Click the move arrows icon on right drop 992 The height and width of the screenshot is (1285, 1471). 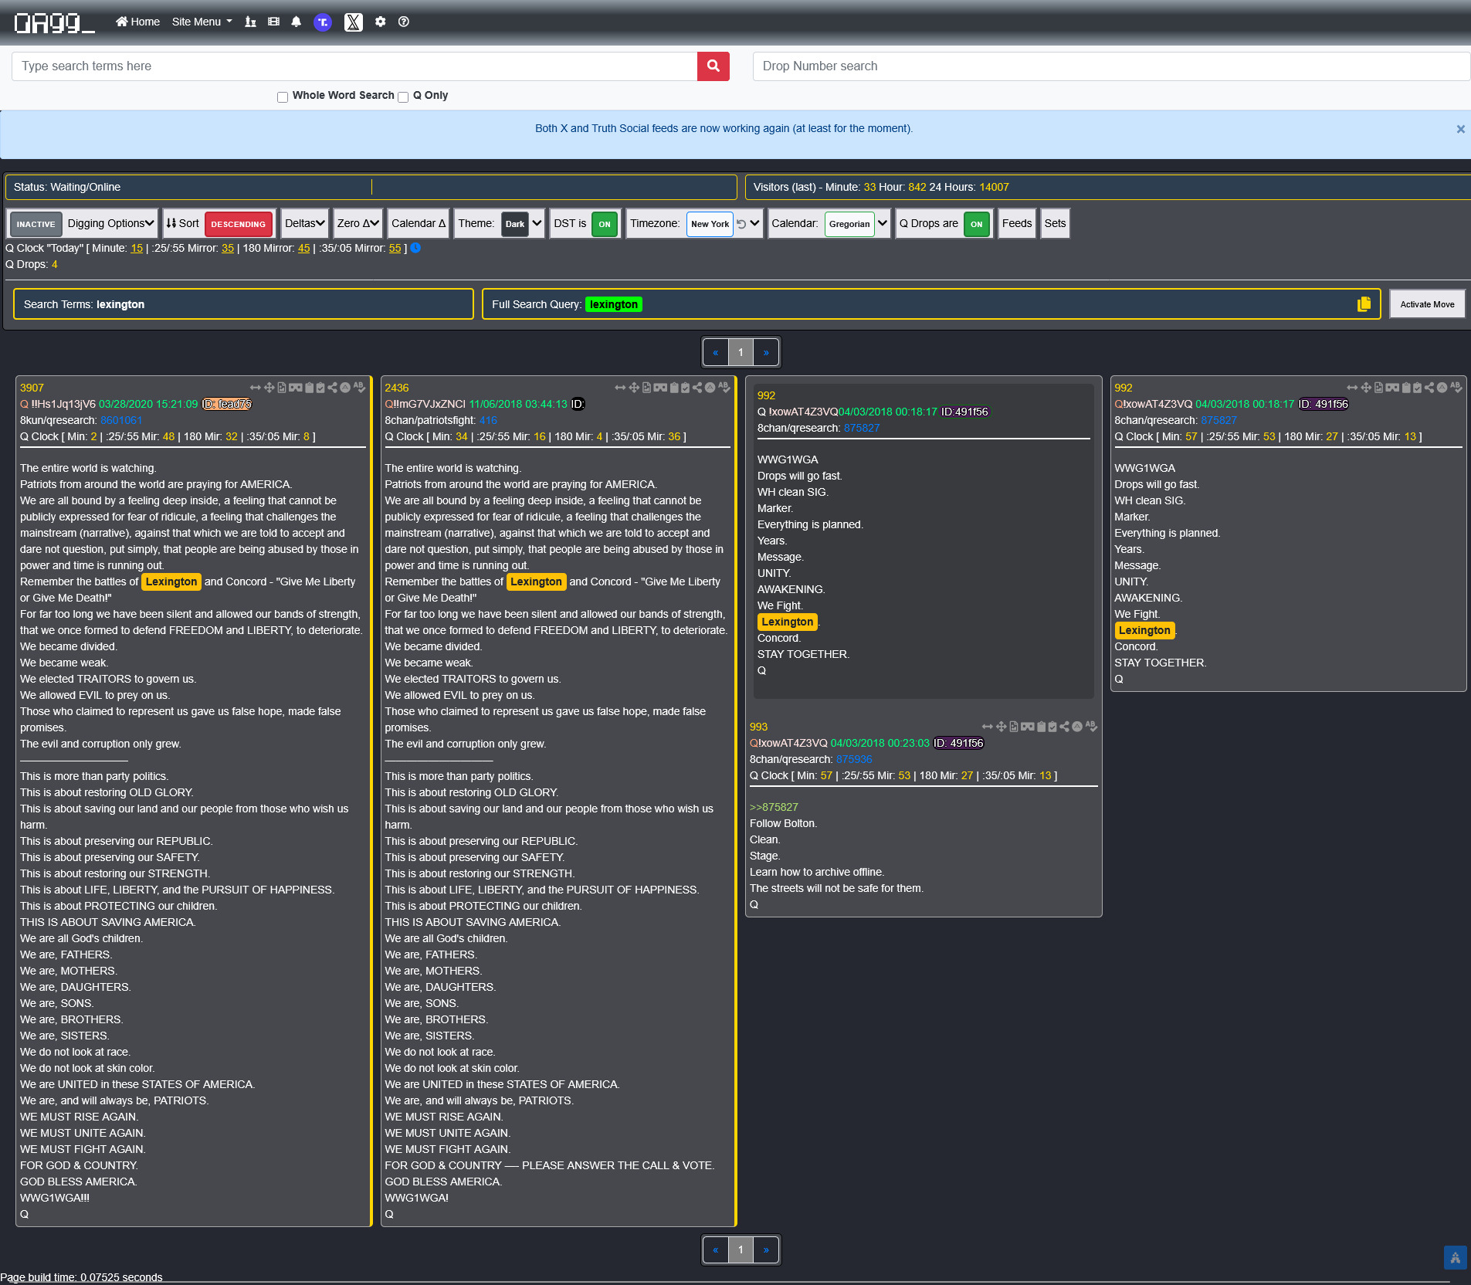[1366, 388]
